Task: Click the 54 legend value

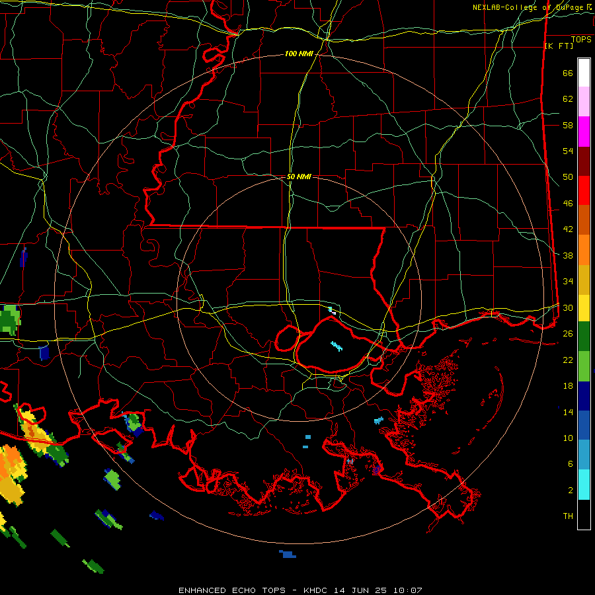Action: 568,151
